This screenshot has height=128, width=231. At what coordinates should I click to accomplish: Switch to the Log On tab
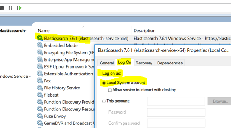pyautogui.click(x=124, y=62)
